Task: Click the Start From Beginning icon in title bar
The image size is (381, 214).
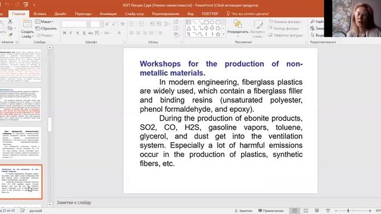Action: coord(26,4)
